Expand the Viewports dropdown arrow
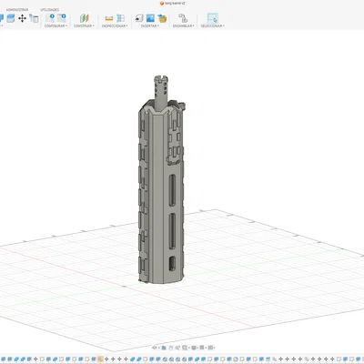 215,348
